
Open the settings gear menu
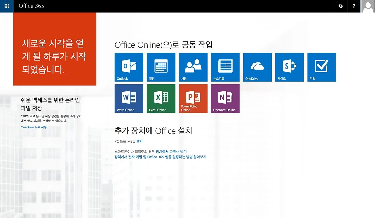341,6
